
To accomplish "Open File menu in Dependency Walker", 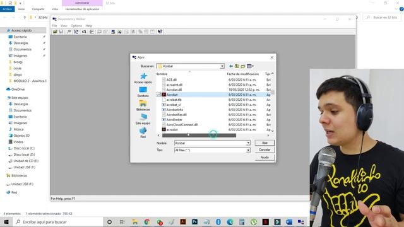I will coord(54,26).
